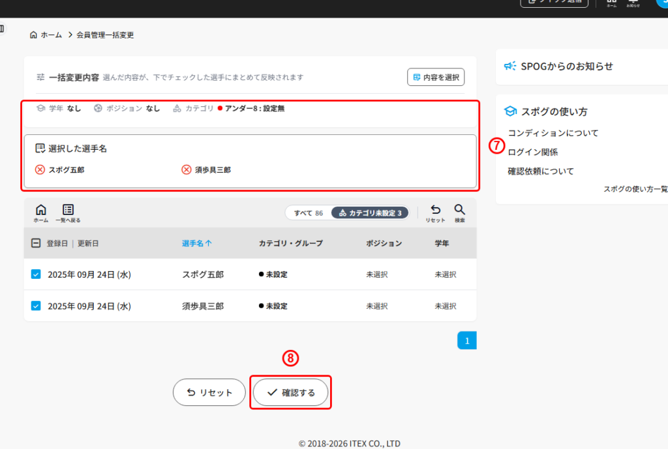
Task: Click the 一覧へ戻る list icon
Action: pyautogui.click(x=68, y=209)
